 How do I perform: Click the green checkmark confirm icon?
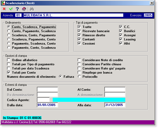tap(11, 9)
